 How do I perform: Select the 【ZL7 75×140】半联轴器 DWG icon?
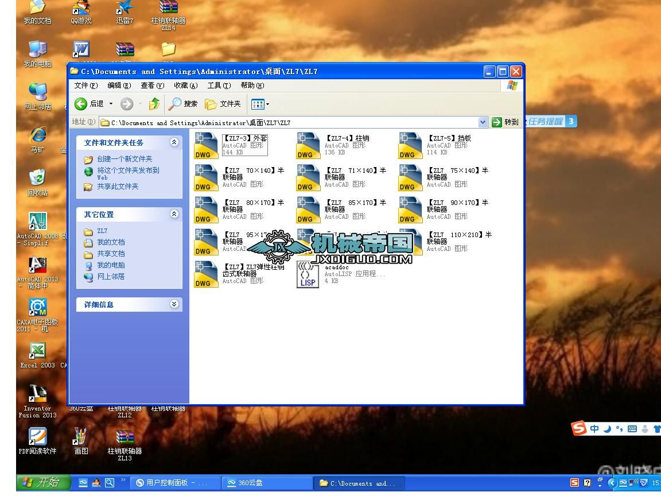(x=410, y=177)
